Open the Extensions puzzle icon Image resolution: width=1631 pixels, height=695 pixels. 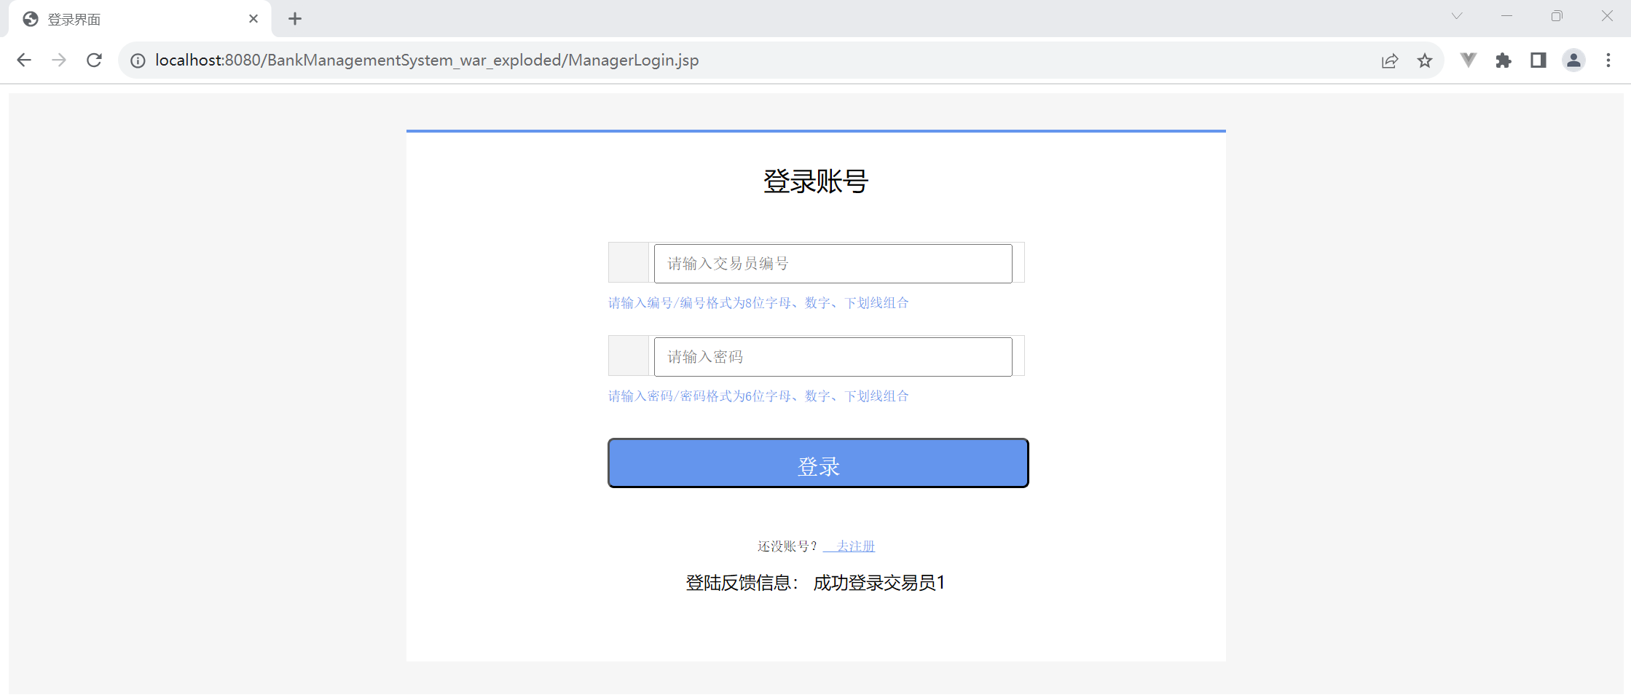[x=1503, y=60]
